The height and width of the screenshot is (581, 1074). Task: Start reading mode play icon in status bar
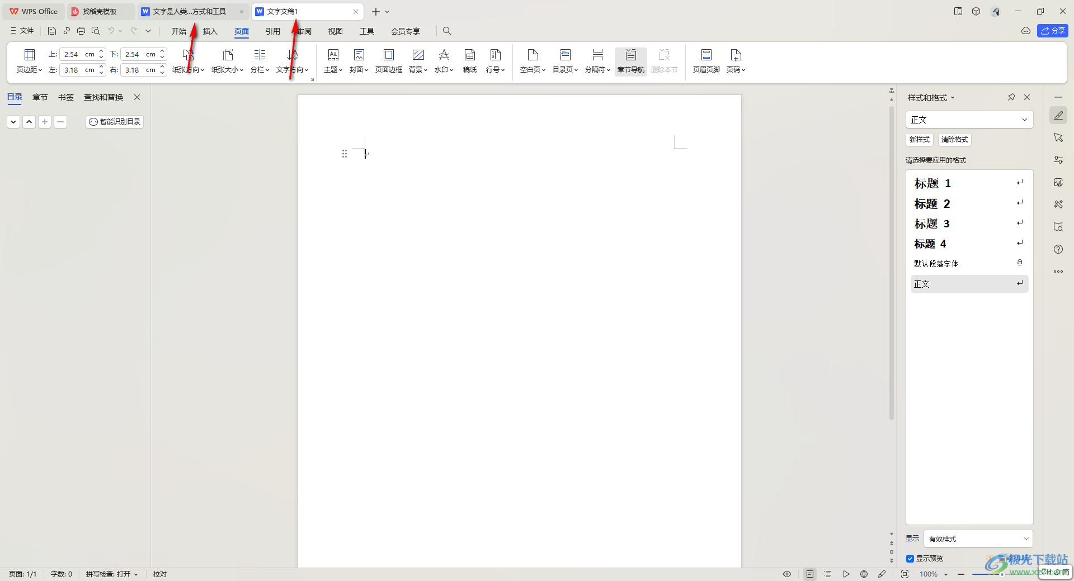[x=846, y=574]
